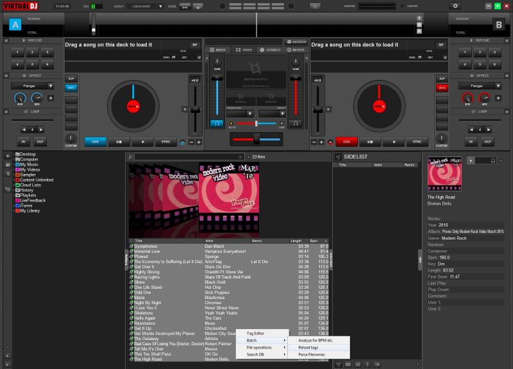Toggle right deck record dot next to Cue
Screen dimensions: 513x369
[x=330, y=142]
